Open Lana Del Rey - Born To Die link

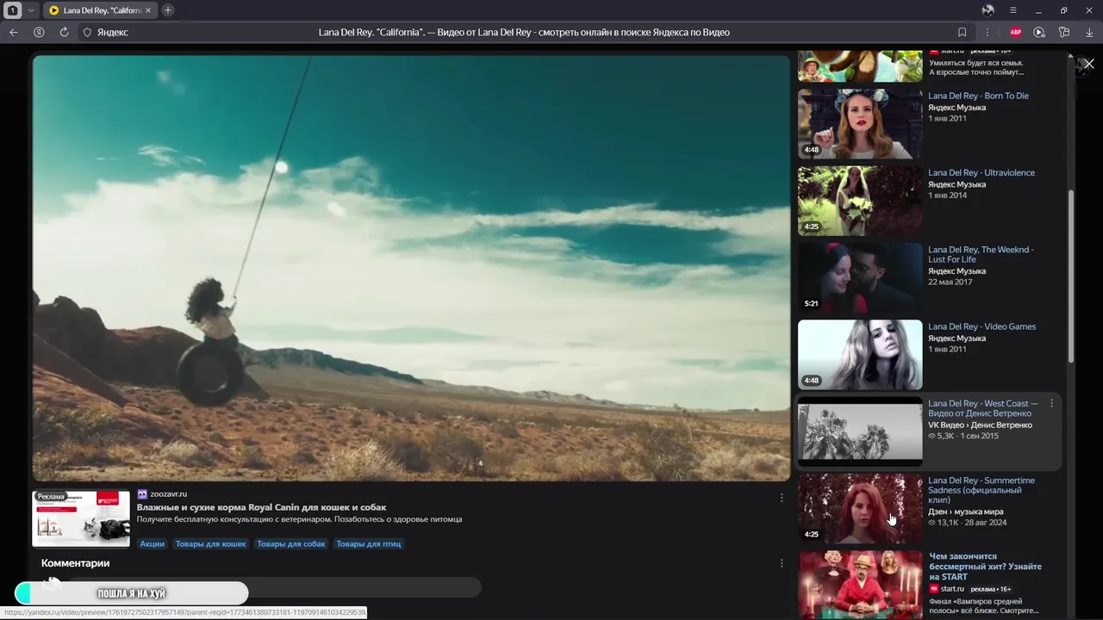[x=978, y=96]
